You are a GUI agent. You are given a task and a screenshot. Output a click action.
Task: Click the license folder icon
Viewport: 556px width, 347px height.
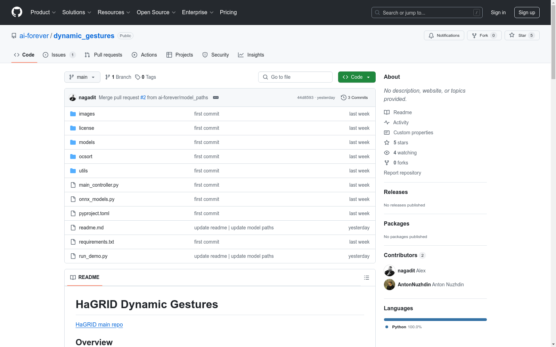[73, 128]
